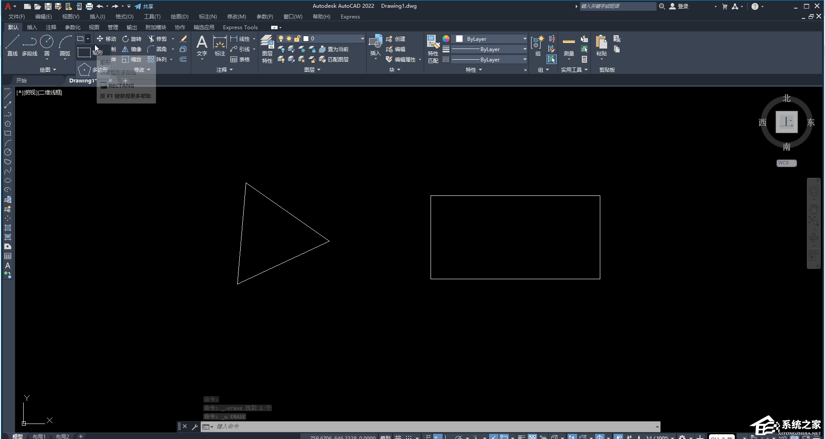Expand the Utilities (实用工具) panel
Image resolution: width=825 pixels, height=439 pixels.
pyautogui.click(x=574, y=70)
